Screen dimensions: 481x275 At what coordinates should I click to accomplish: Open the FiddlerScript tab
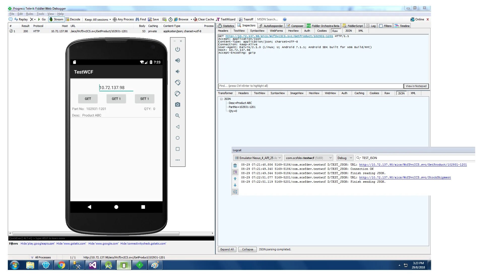353,26
